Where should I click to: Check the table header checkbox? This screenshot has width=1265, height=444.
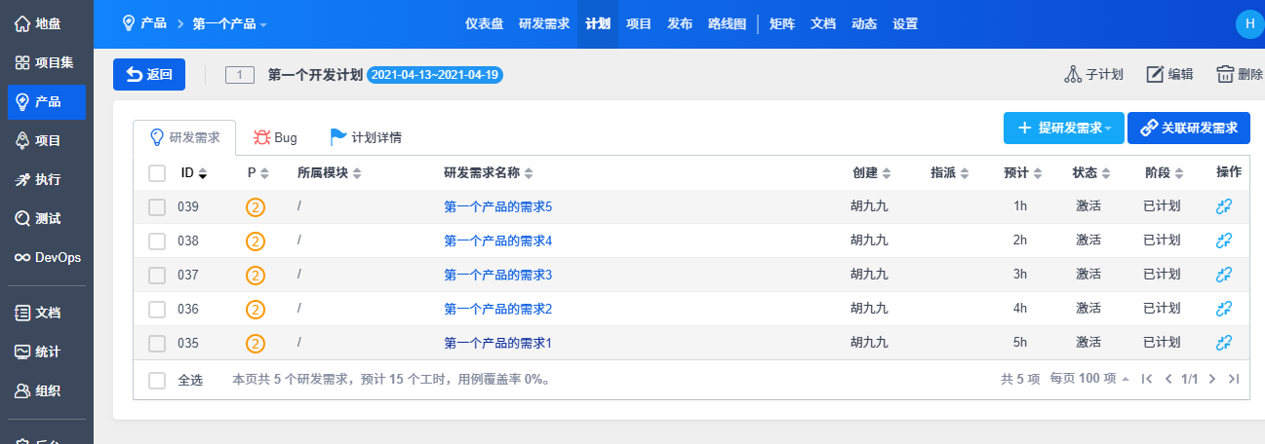pos(157,173)
